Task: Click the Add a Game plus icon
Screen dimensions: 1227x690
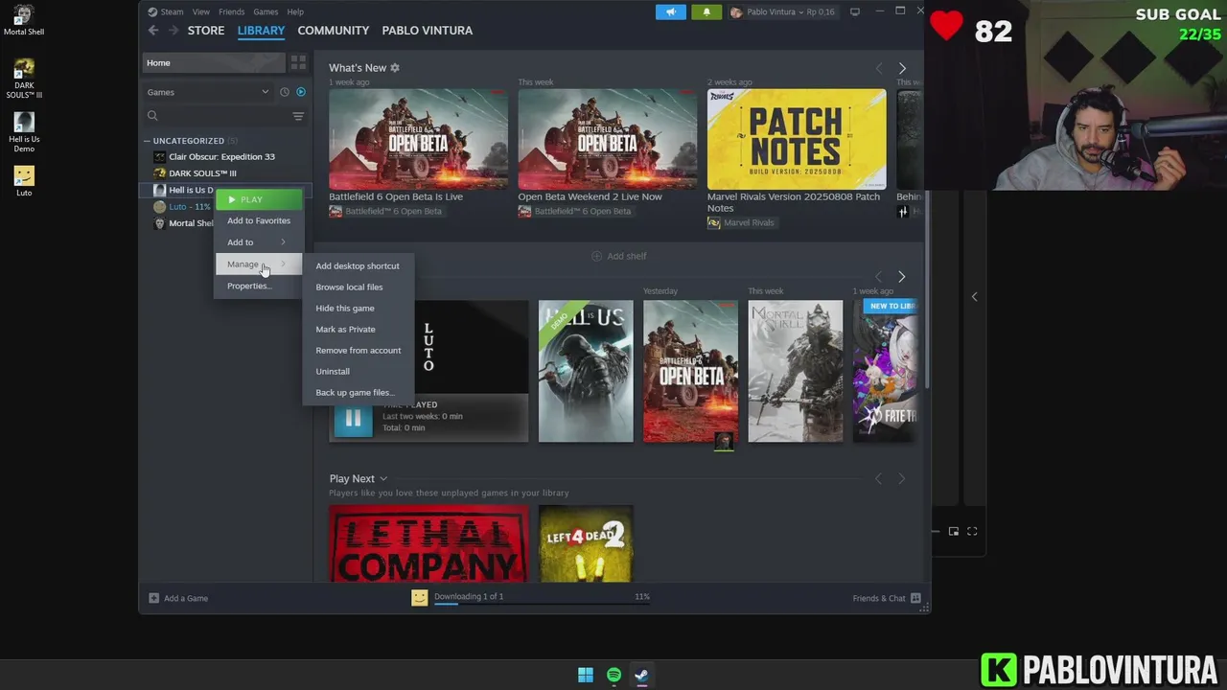Action: [x=153, y=598]
